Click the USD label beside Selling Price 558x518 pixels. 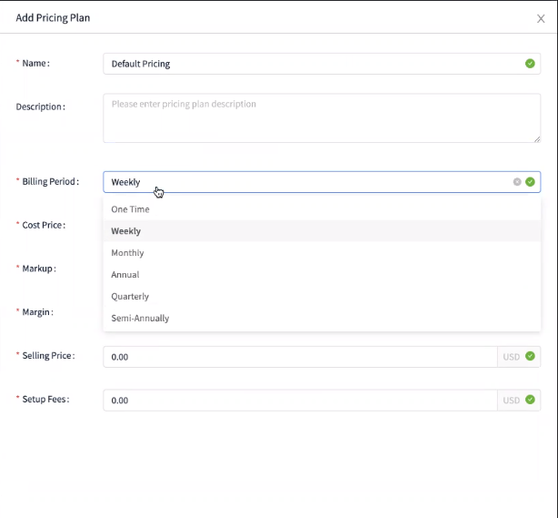coord(511,357)
